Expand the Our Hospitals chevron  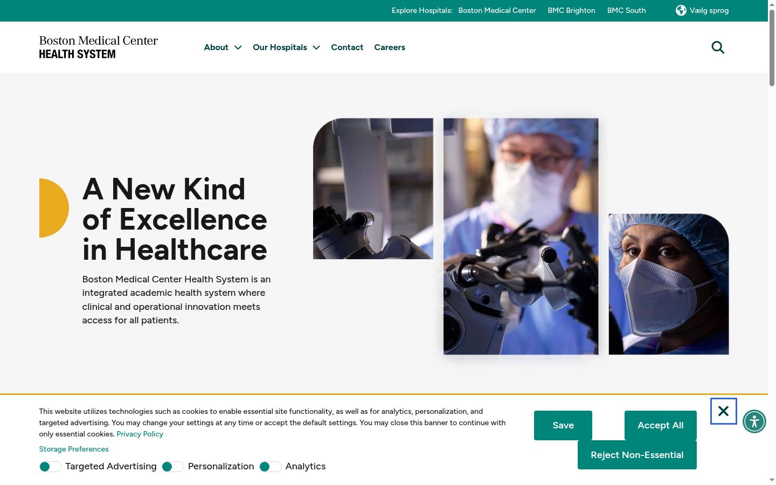tap(316, 47)
